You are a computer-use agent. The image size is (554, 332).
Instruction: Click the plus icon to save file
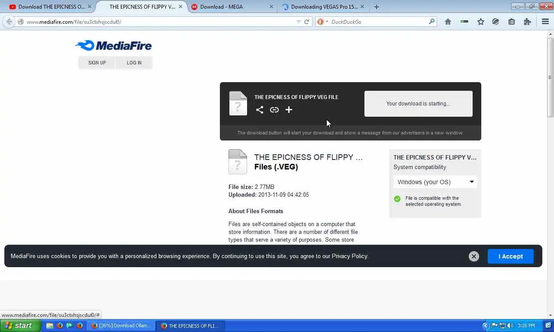coord(289,110)
